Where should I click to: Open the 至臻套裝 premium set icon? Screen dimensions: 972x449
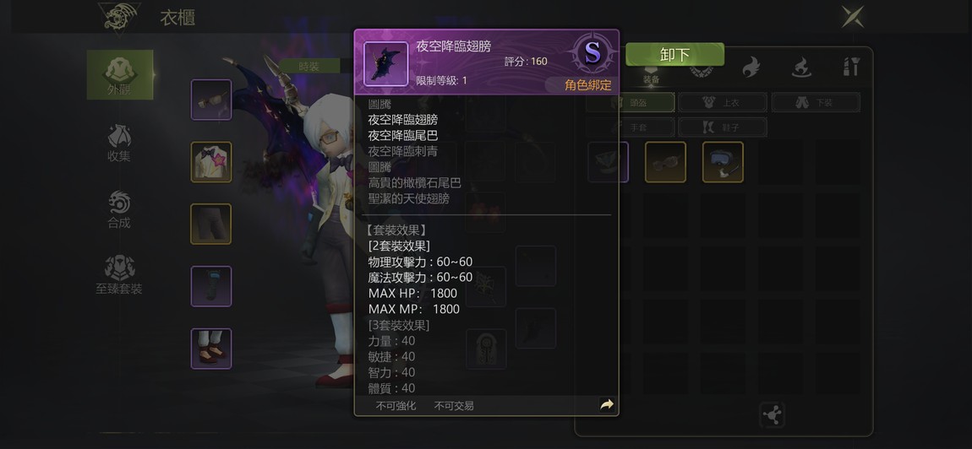(119, 276)
